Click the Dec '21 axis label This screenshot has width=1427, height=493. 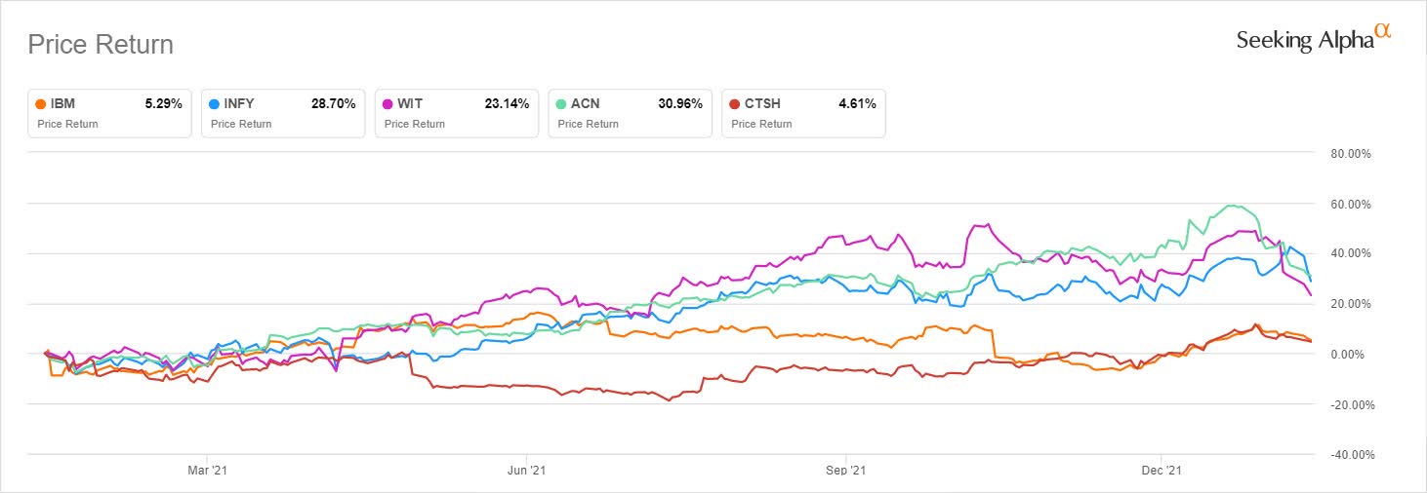[x=1162, y=471]
